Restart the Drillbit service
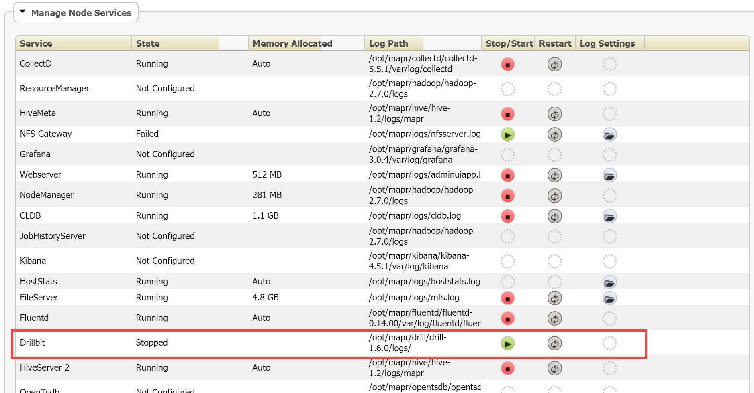This screenshot has width=754, height=393. pyautogui.click(x=555, y=344)
